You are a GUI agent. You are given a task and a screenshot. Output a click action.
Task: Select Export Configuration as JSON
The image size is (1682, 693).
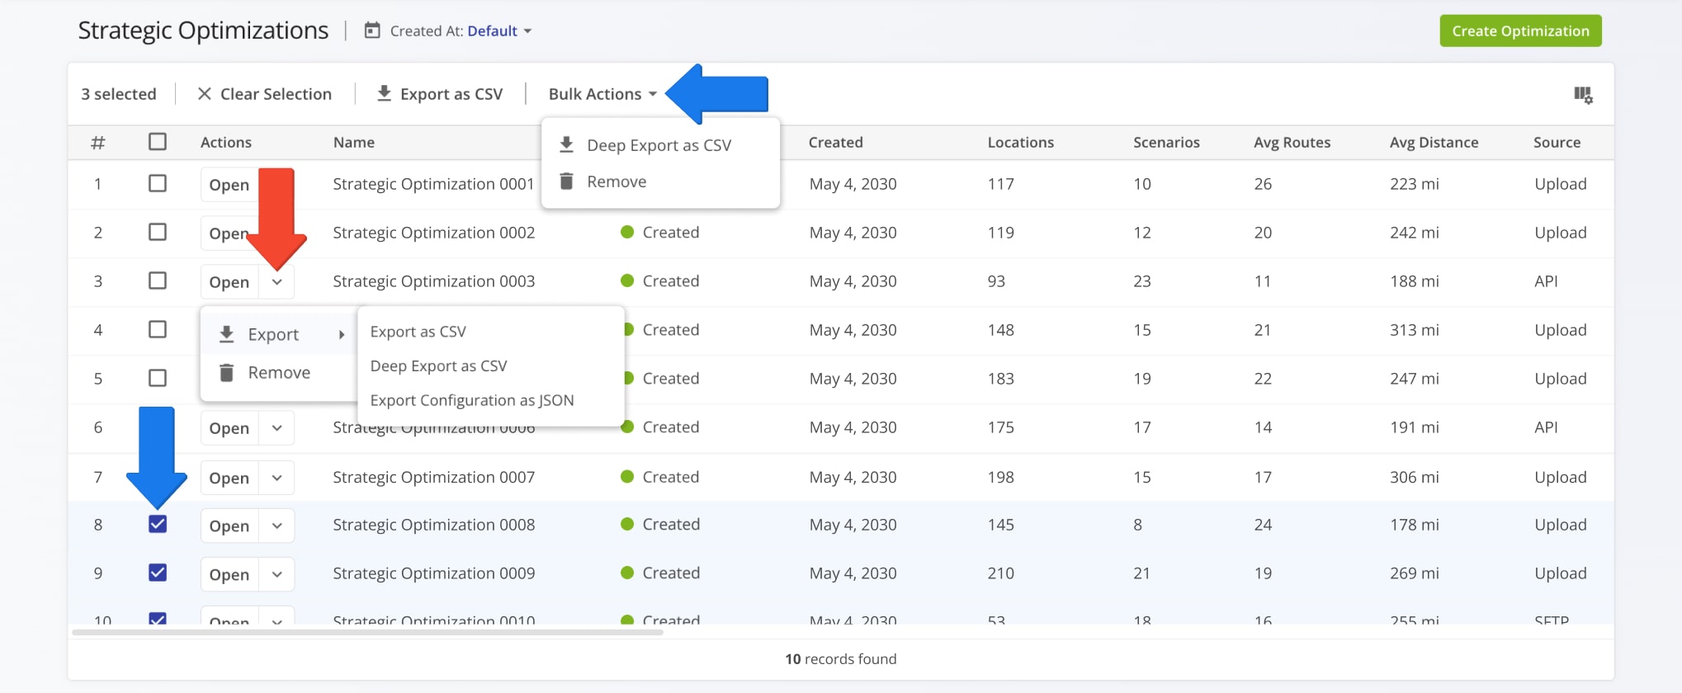tap(472, 400)
